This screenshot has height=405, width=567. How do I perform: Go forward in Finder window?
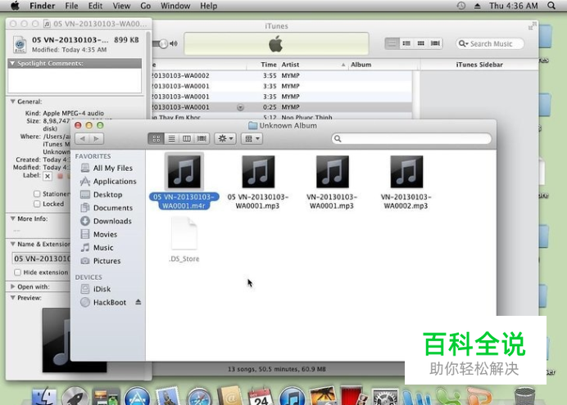pyautogui.click(x=96, y=138)
